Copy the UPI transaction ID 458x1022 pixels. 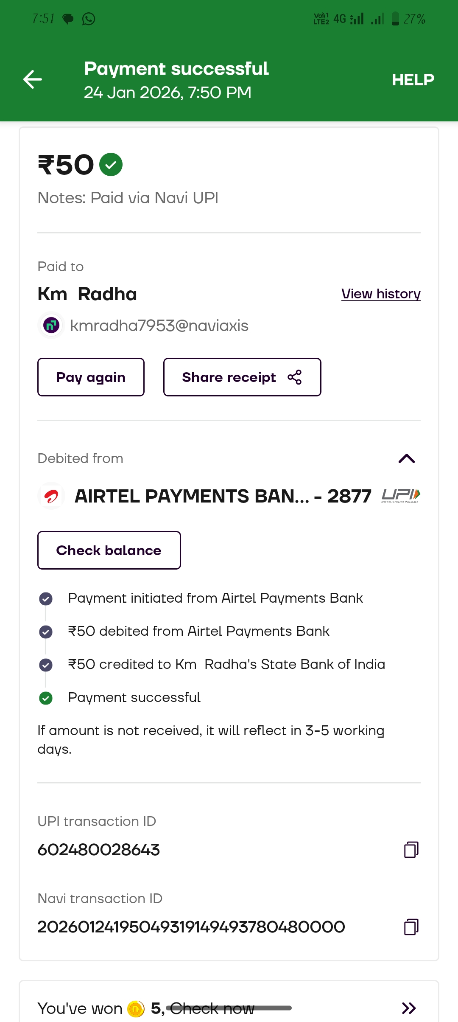(x=411, y=850)
